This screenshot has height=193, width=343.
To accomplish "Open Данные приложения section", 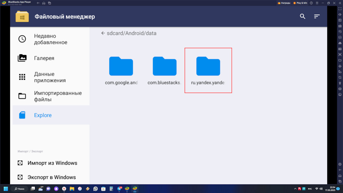I will [x=51, y=77].
